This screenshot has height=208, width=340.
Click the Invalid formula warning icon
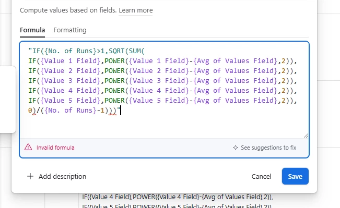(28, 148)
